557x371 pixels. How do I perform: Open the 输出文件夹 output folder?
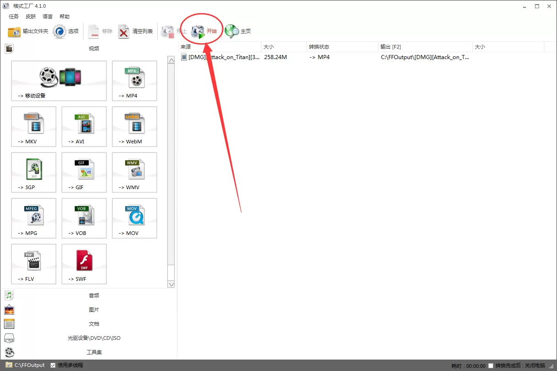pos(28,31)
